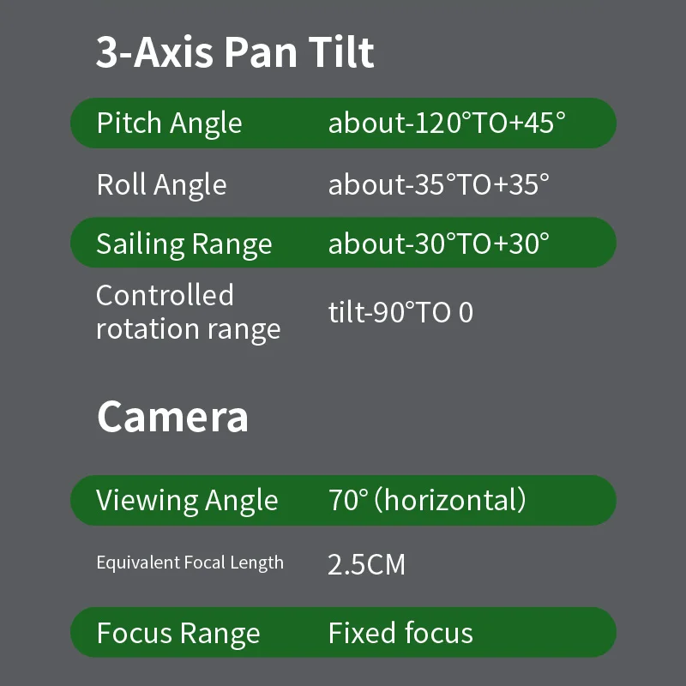Viewport: 686px width, 686px height.
Task: Click the Equivalent Focal Length label
Action: 190,563
